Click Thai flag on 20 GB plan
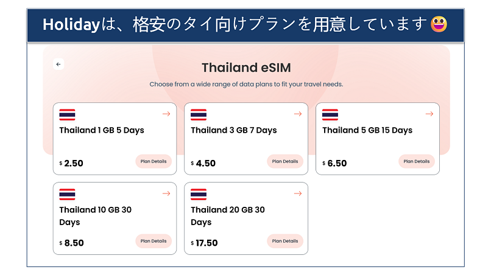The height and width of the screenshot is (275, 491). (x=199, y=194)
